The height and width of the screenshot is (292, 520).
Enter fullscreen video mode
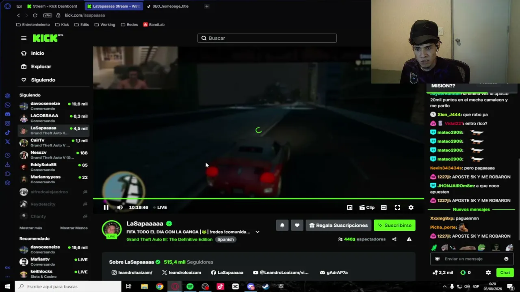point(397,207)
